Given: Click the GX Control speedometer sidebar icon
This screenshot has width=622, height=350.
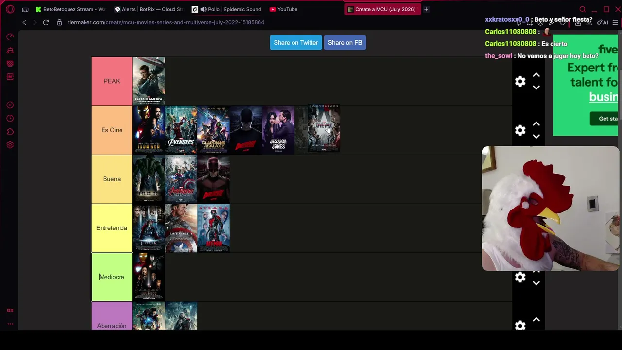Looking at the screenshot, I should (10, 37).
